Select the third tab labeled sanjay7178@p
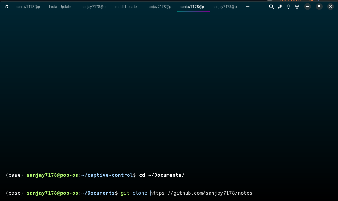The height and width of the screenshot is (201, 338). (94, 7)
